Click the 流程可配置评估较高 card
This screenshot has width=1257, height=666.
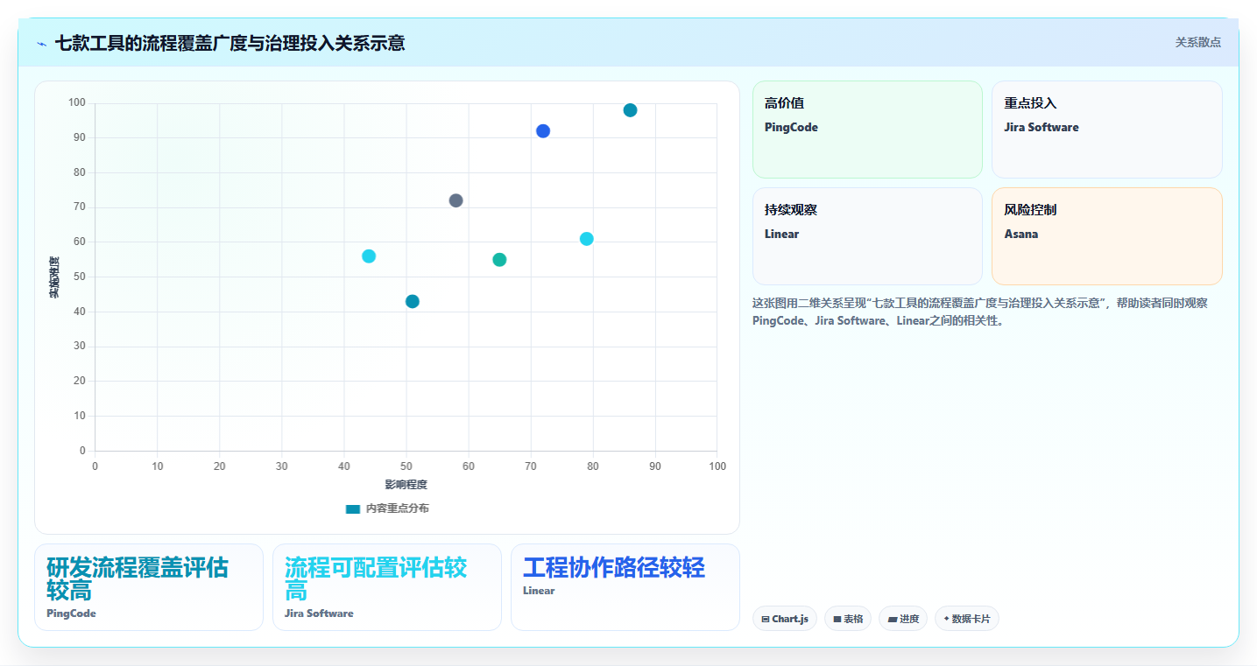tap(387, 587)
